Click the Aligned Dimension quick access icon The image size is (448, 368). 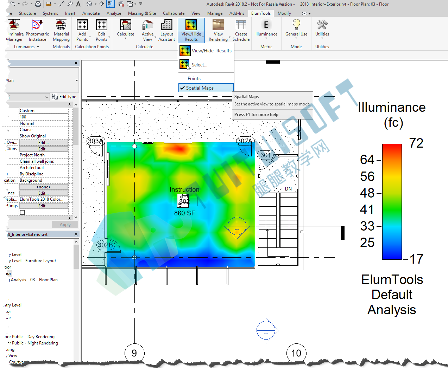(62, 4)
